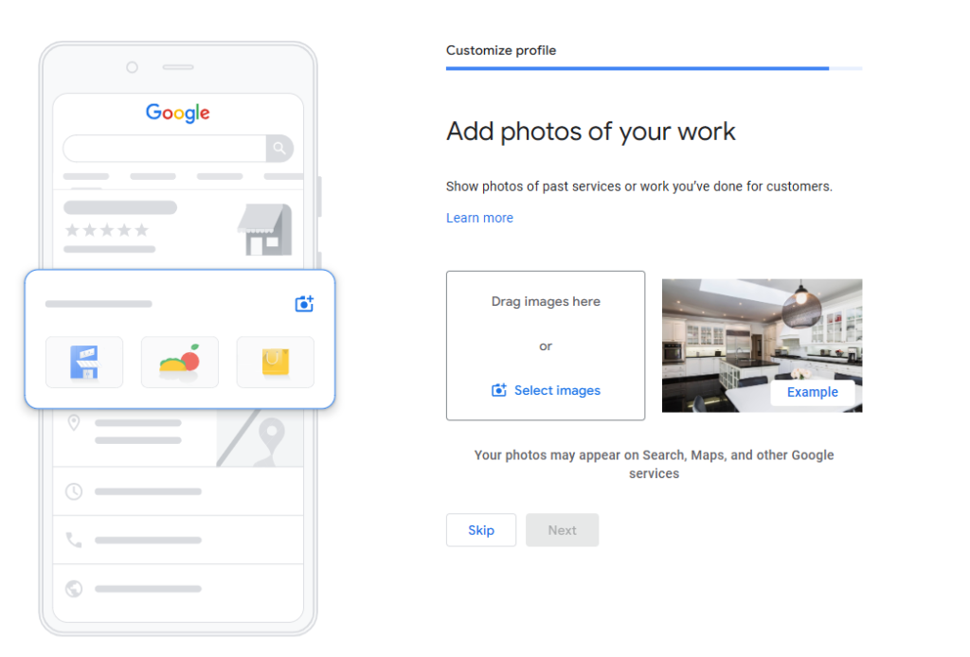Click the disabled Next button
The width and height of the screenshot is (970, 657).
tap(562, 530)
